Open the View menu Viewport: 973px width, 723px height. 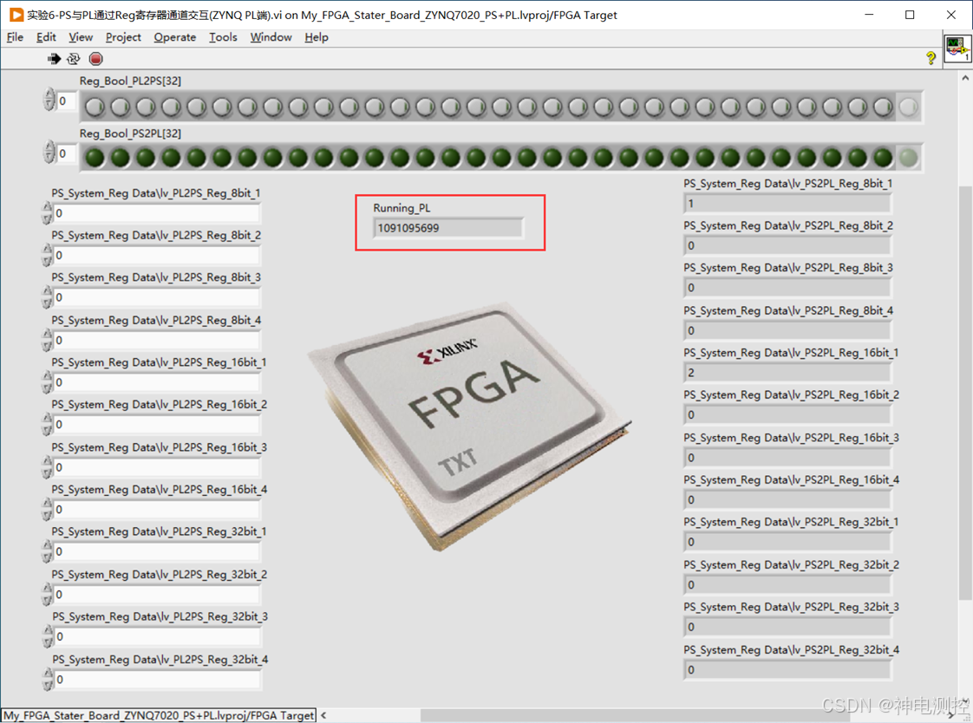point(81,37)
